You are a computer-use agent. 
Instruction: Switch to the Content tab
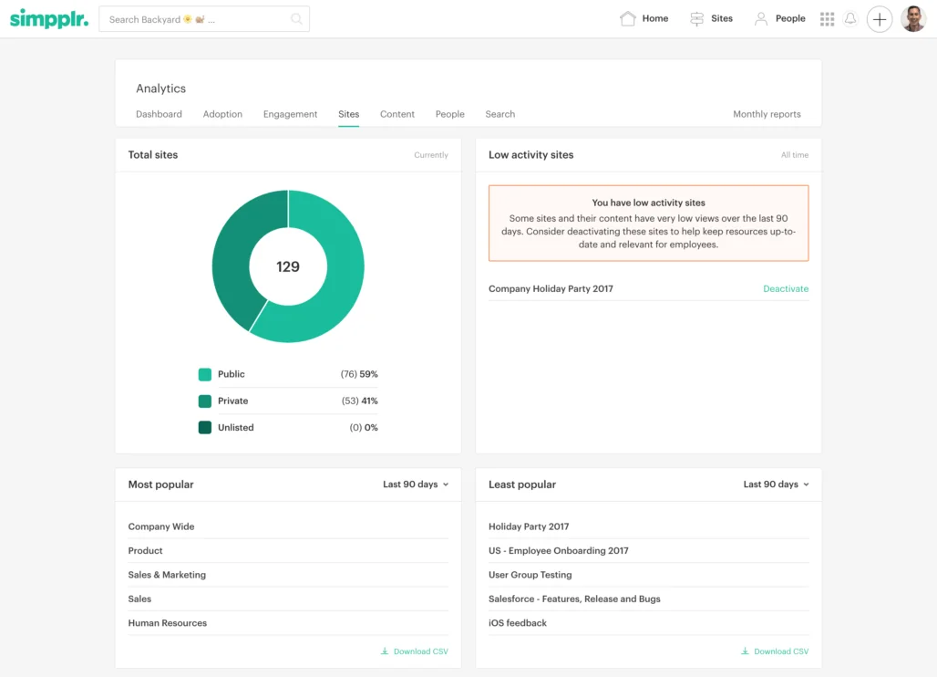point(397,114)
